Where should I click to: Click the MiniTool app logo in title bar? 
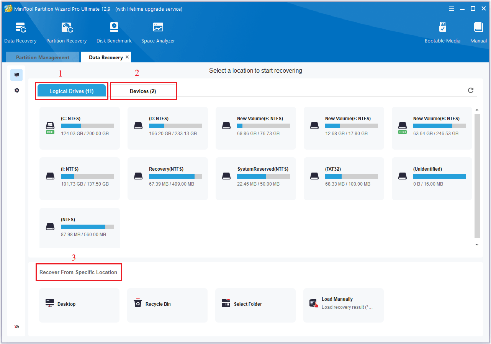(x=8, y=8)
